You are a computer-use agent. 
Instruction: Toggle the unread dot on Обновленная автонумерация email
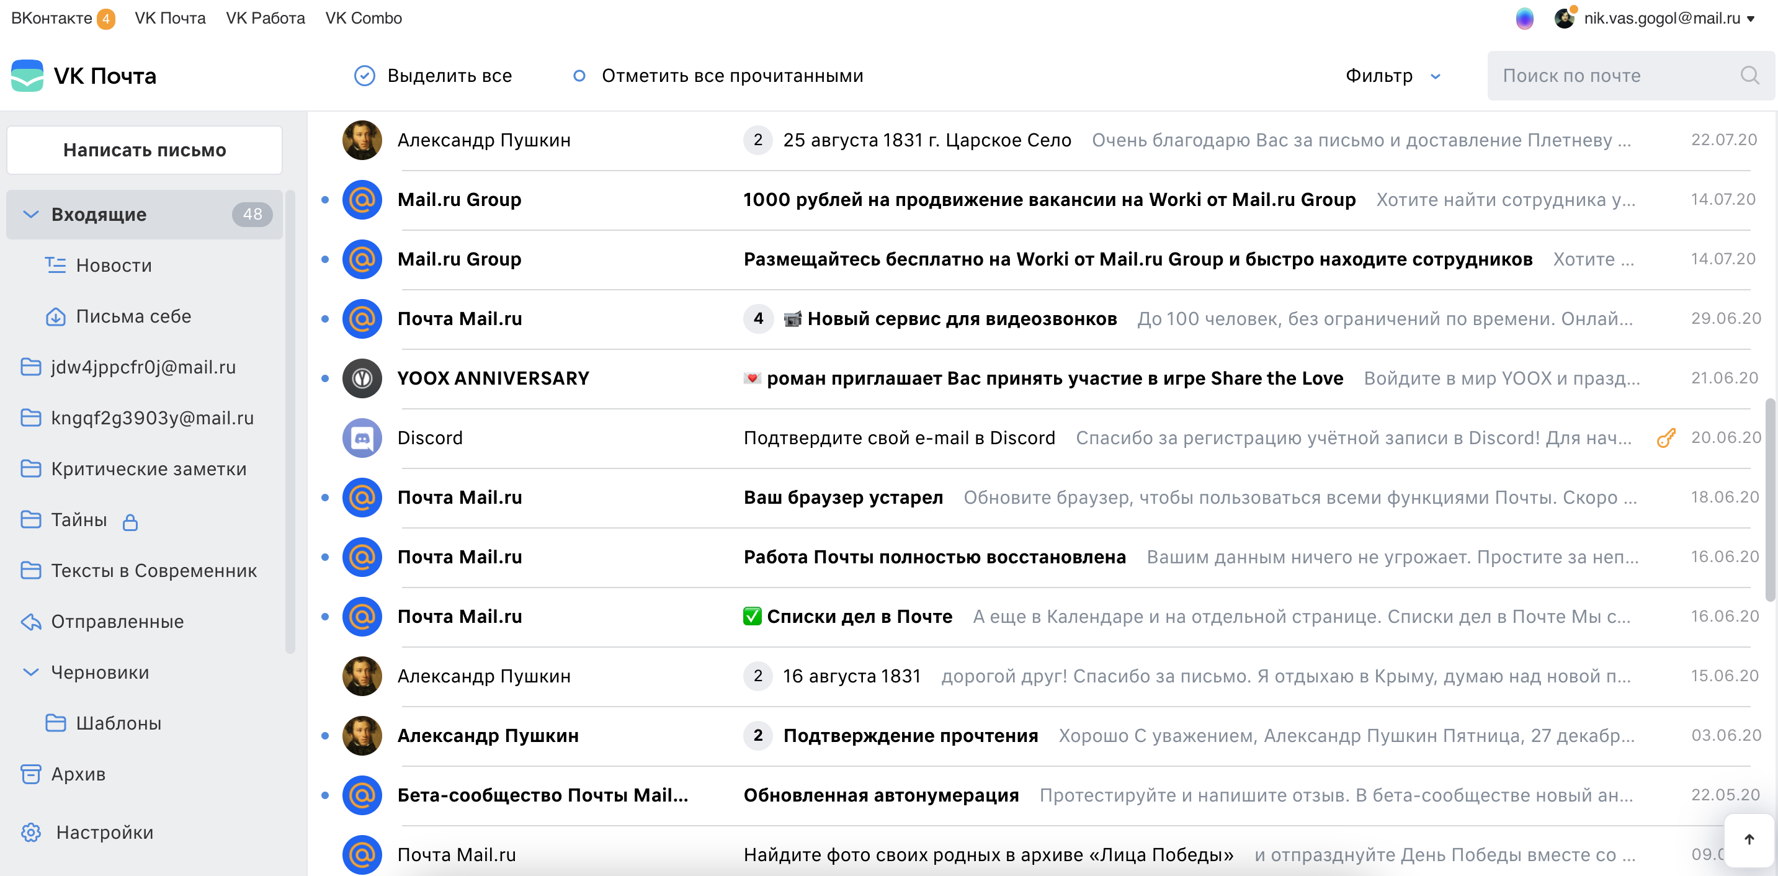[325, 795]
